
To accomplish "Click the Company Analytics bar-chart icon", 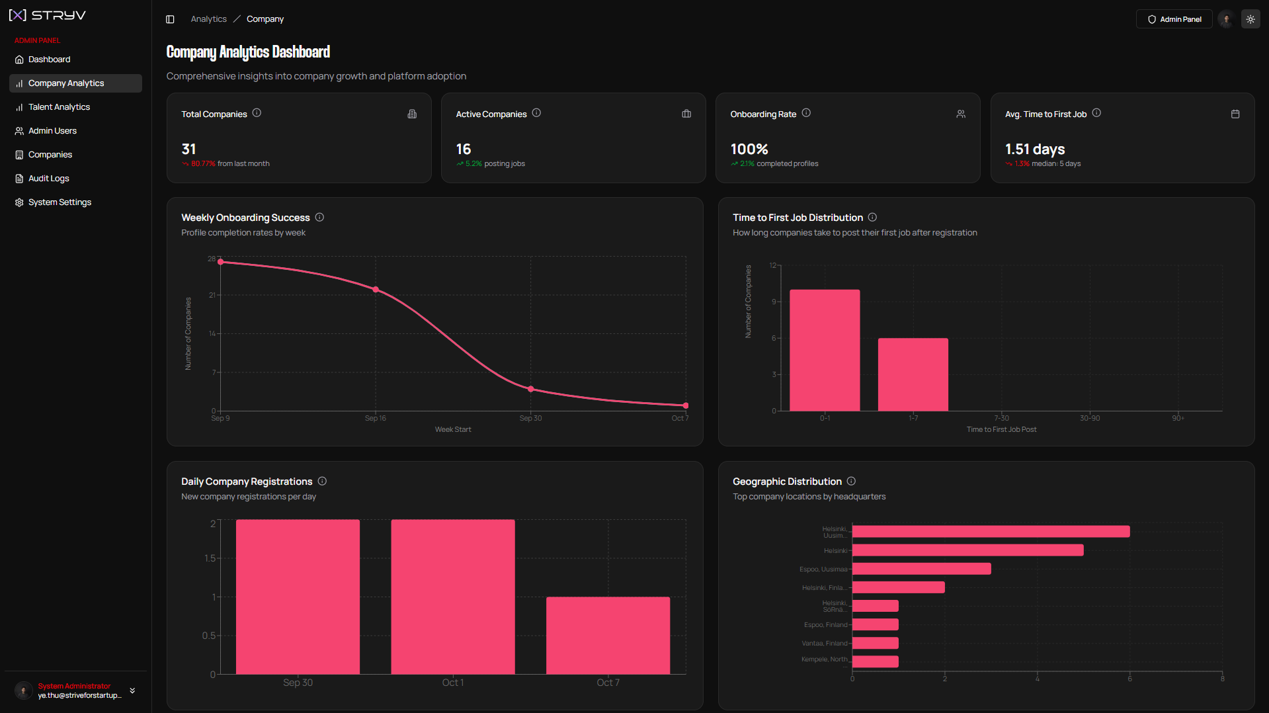I will (x=19, y=83).
